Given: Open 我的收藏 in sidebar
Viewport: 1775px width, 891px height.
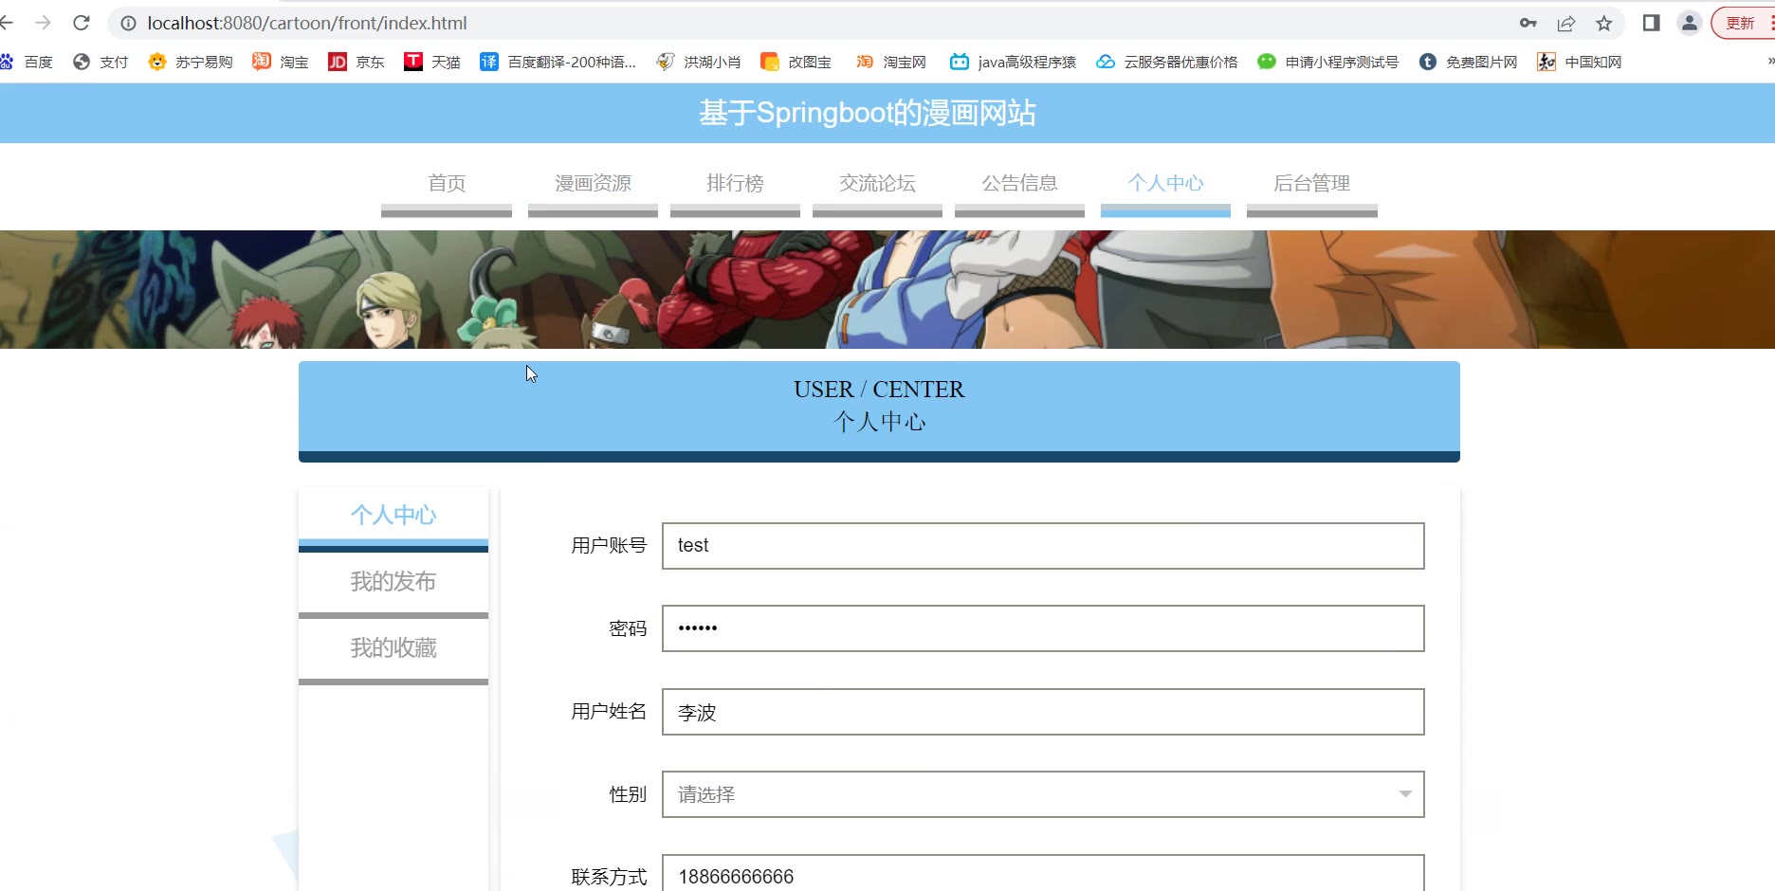Looking at the screenshot, I should coord(393,648).
